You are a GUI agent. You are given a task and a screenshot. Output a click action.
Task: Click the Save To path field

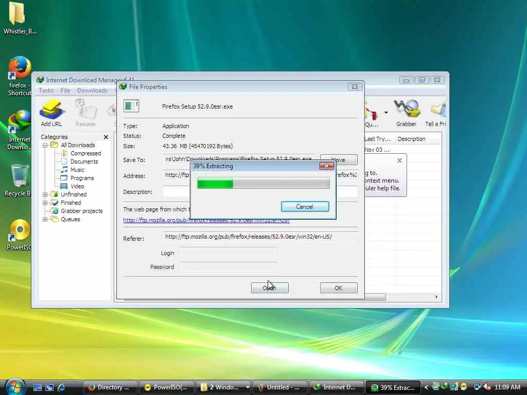[239, 159]
